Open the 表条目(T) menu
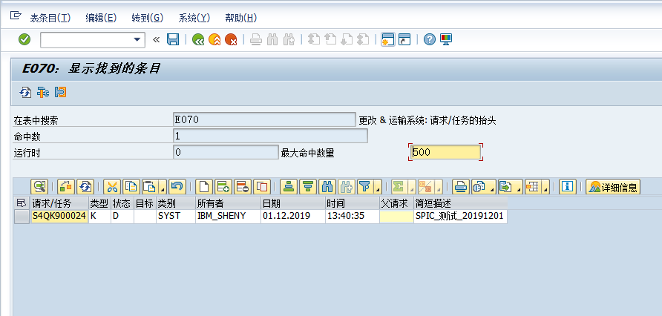Image resolution: width=662 pixels, height=316 pixels. pos(50,18)
